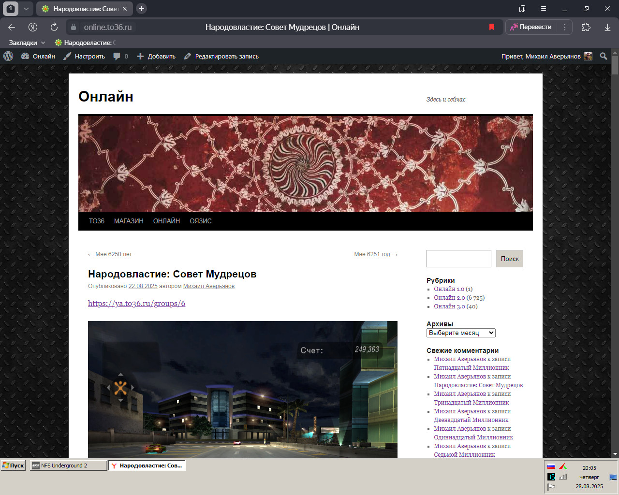
Task: Open browser hamburger menu
Action: [544, 9]
